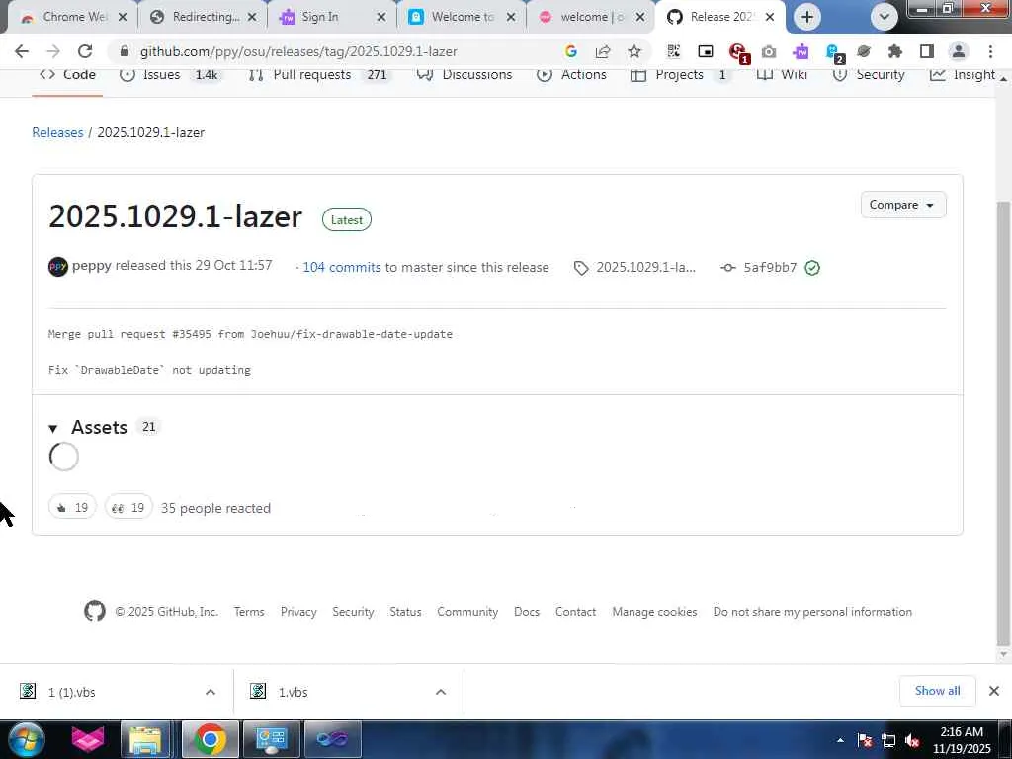Open options arrow for 1 (1).vbs download

tap(211, 692)
